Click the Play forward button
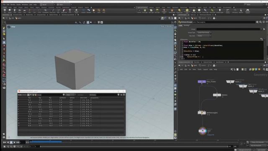Viewport: 268px width, 151px height. tap(14, 142)
